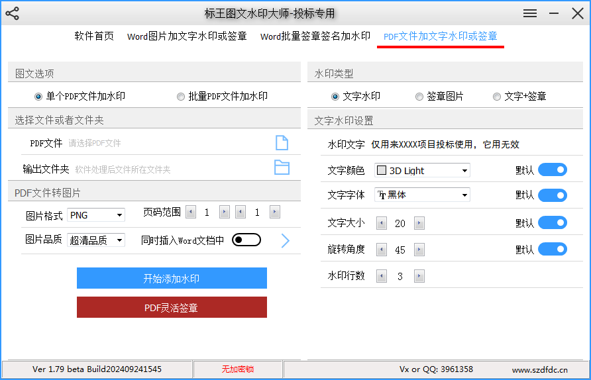Click the red PDF灵活签章 button

pyautogui.click(x=172, y=307)
